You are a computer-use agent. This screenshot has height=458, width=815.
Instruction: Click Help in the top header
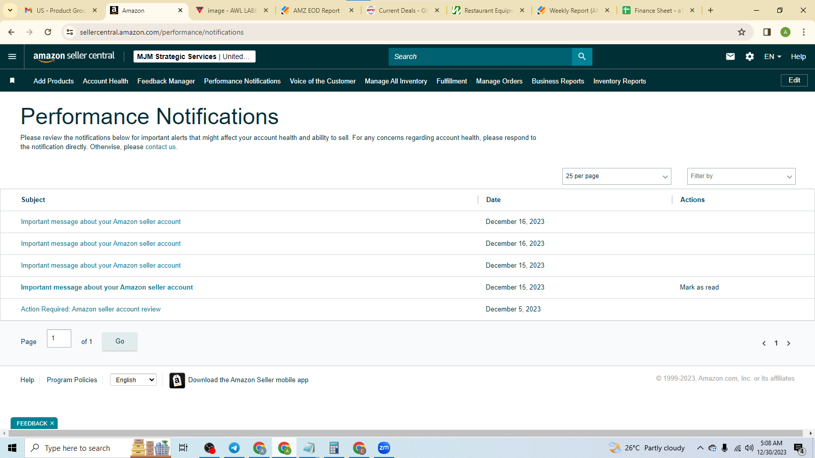(x=798, y=56)
